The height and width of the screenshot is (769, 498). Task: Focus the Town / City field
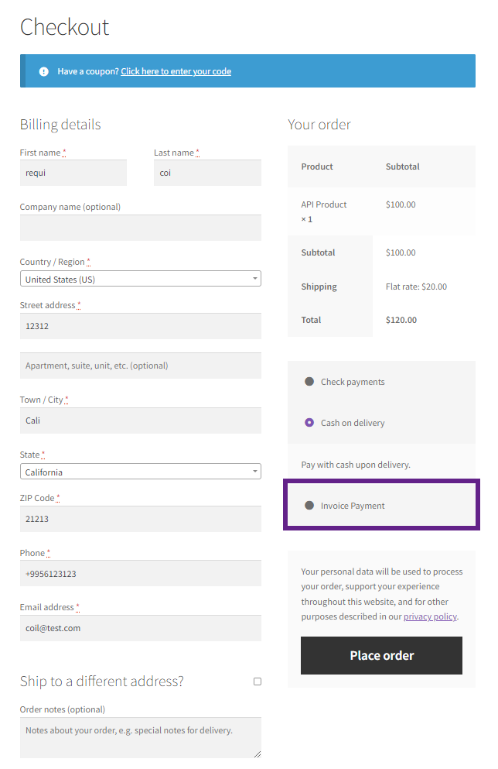pyautogui.click(x=140, y=421)
